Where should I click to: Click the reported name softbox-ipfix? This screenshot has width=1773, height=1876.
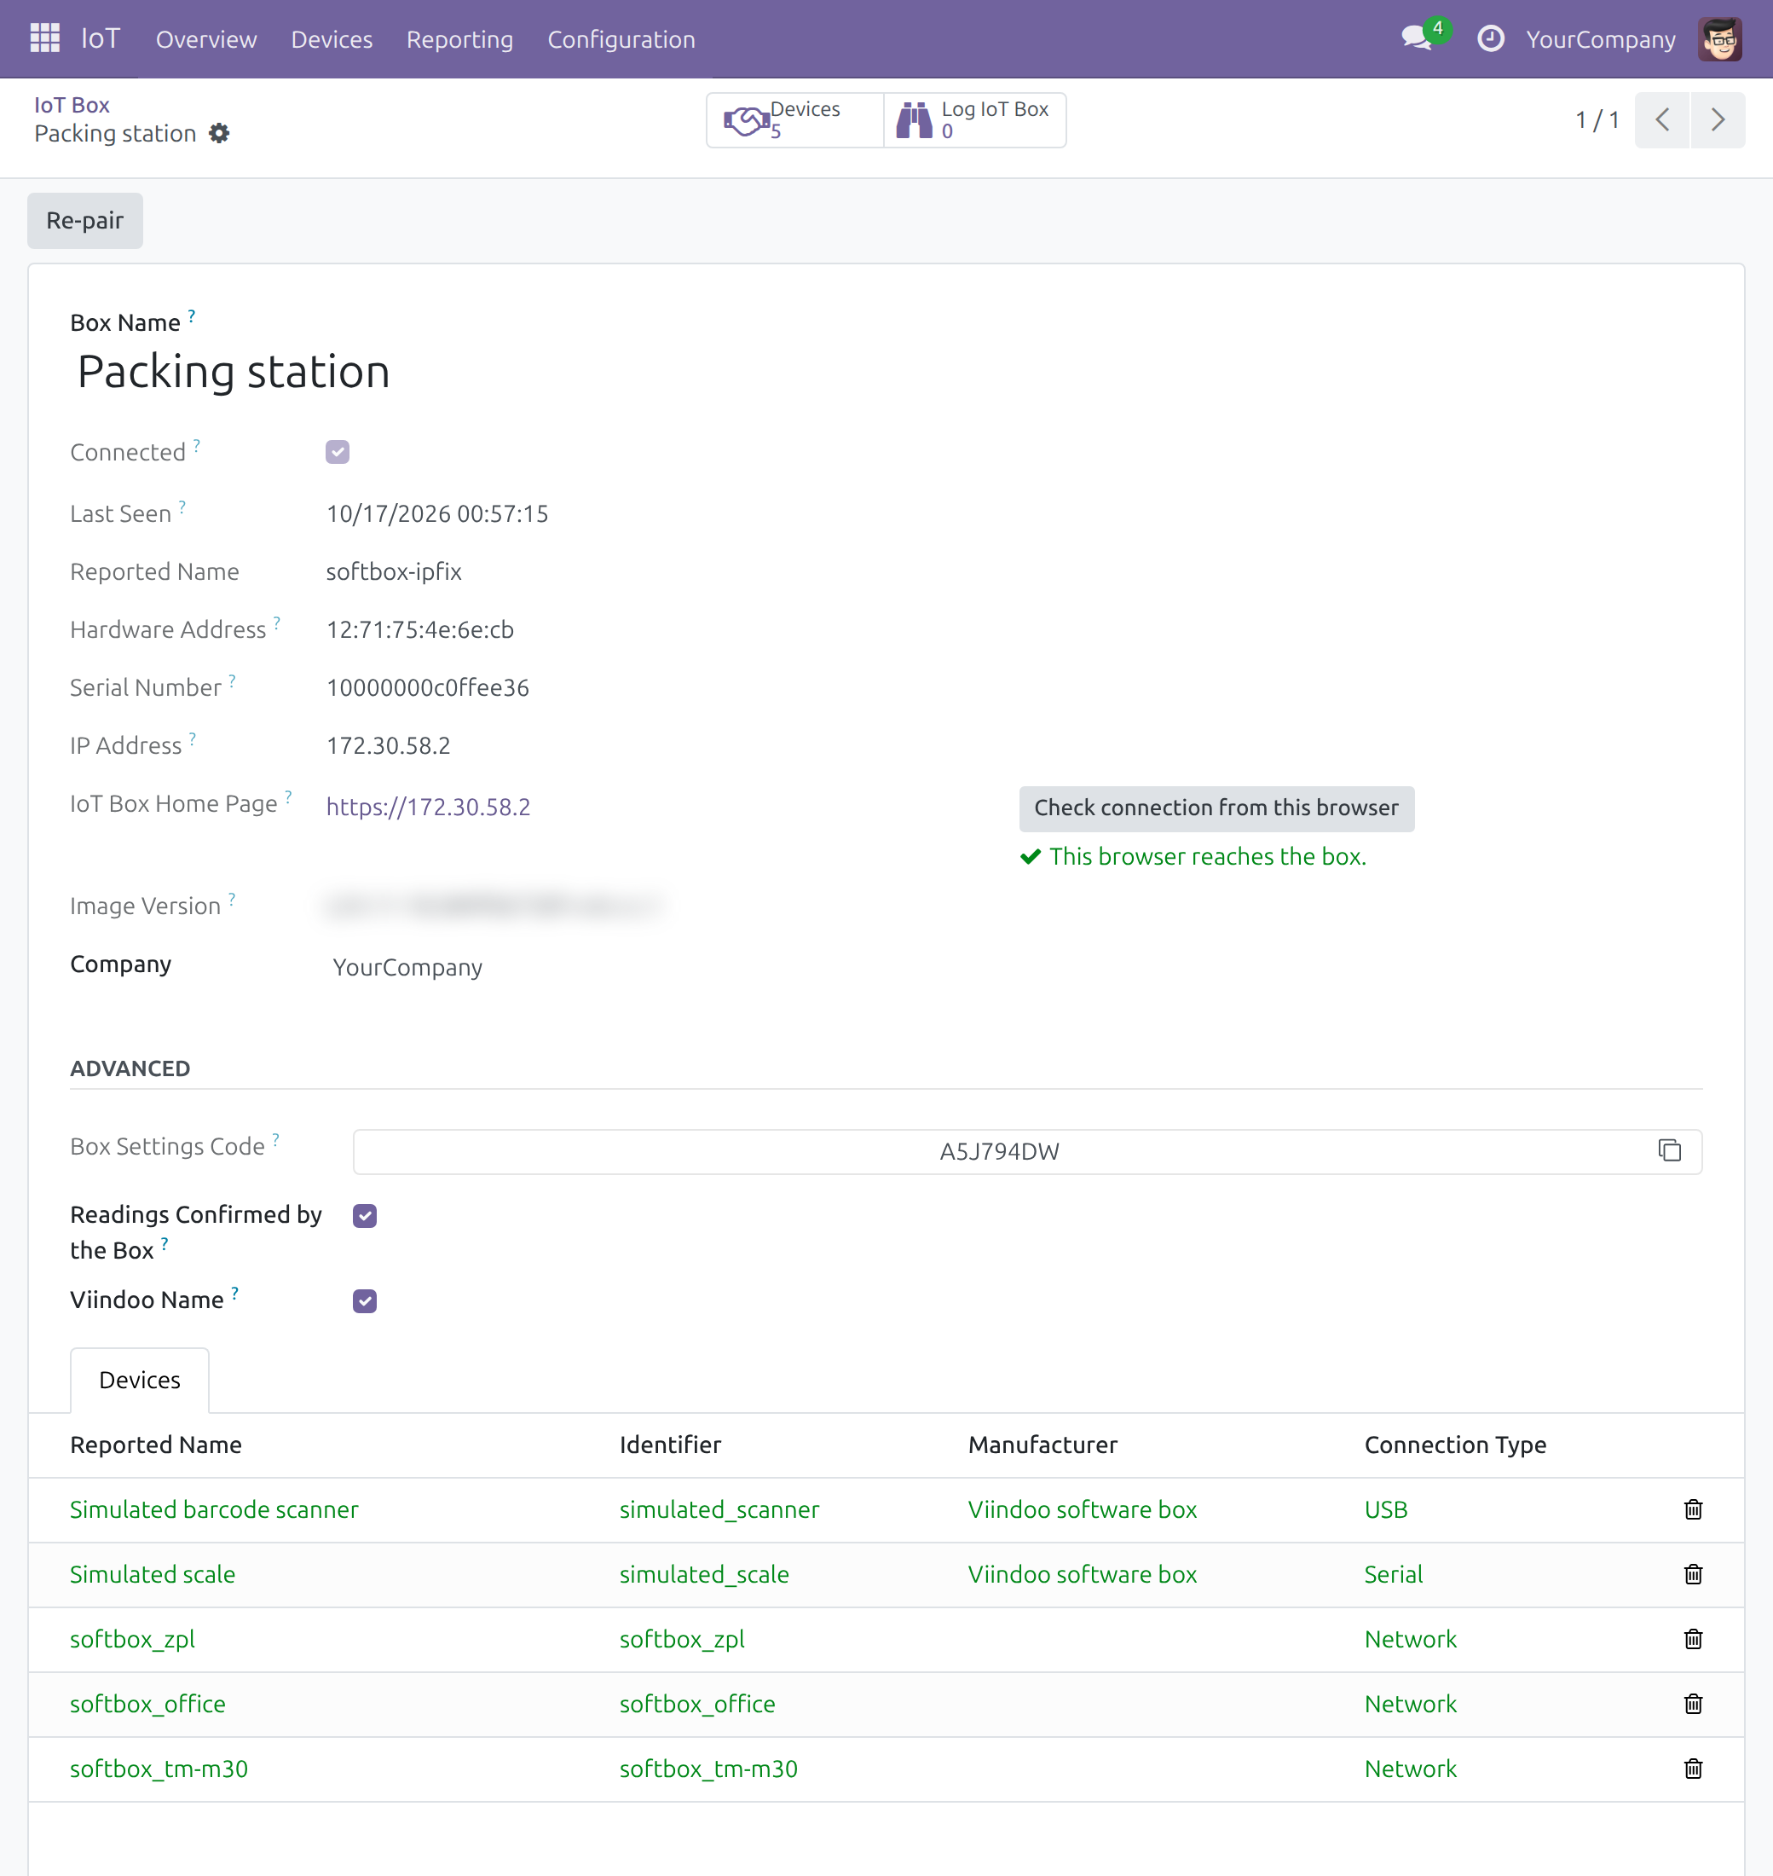point(394,572)
